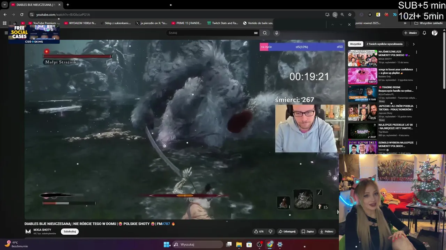Click the M3GA SHOTY channel name
Viewport: 446px width, 250px height.
click(x=42, y=230)
